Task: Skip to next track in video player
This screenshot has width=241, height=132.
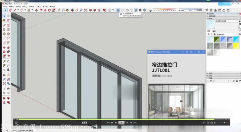Action: click(x=135, y=123)
